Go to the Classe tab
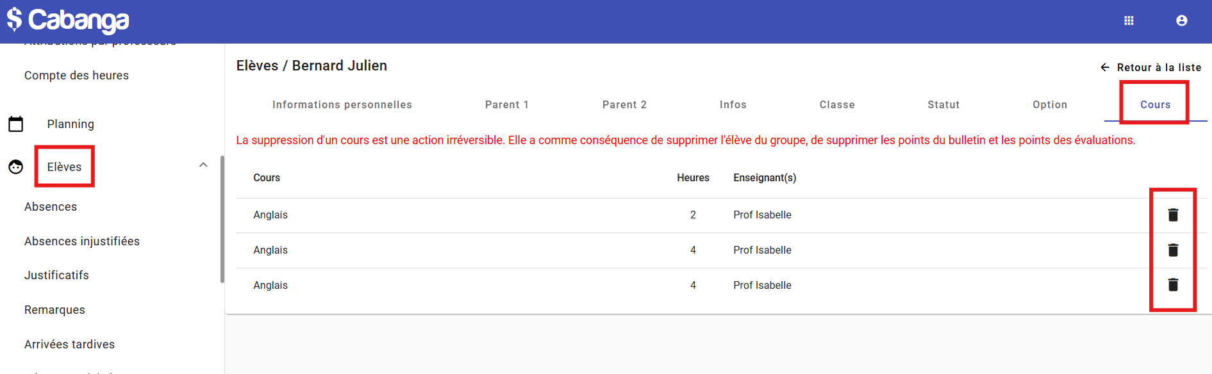The width and height of the screenshot is (1212, 374). pos(836,105)
